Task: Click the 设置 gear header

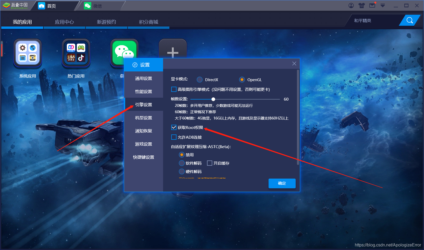Action: coord(144,65)
